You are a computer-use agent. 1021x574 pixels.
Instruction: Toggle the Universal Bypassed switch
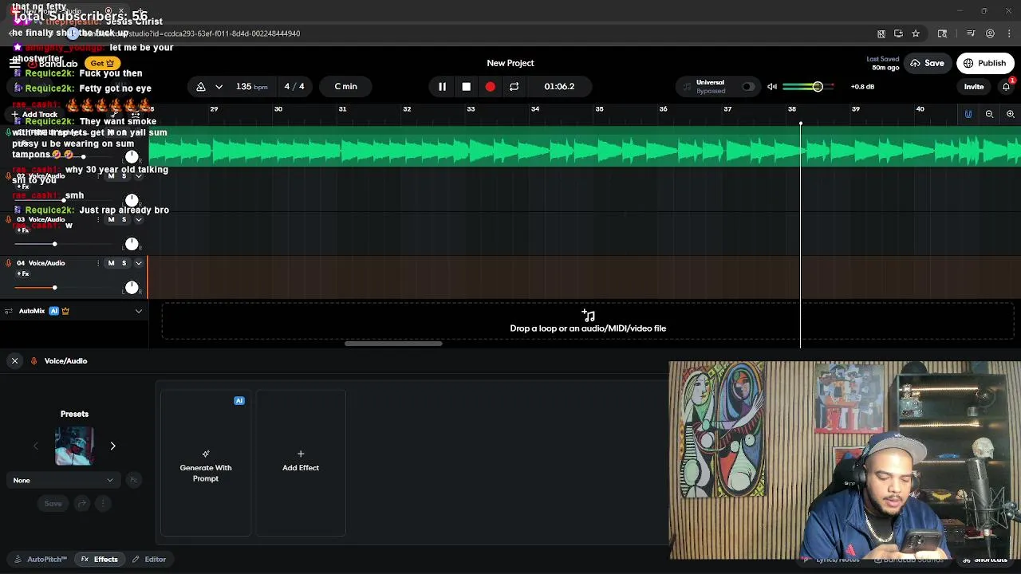pos(748,86)
